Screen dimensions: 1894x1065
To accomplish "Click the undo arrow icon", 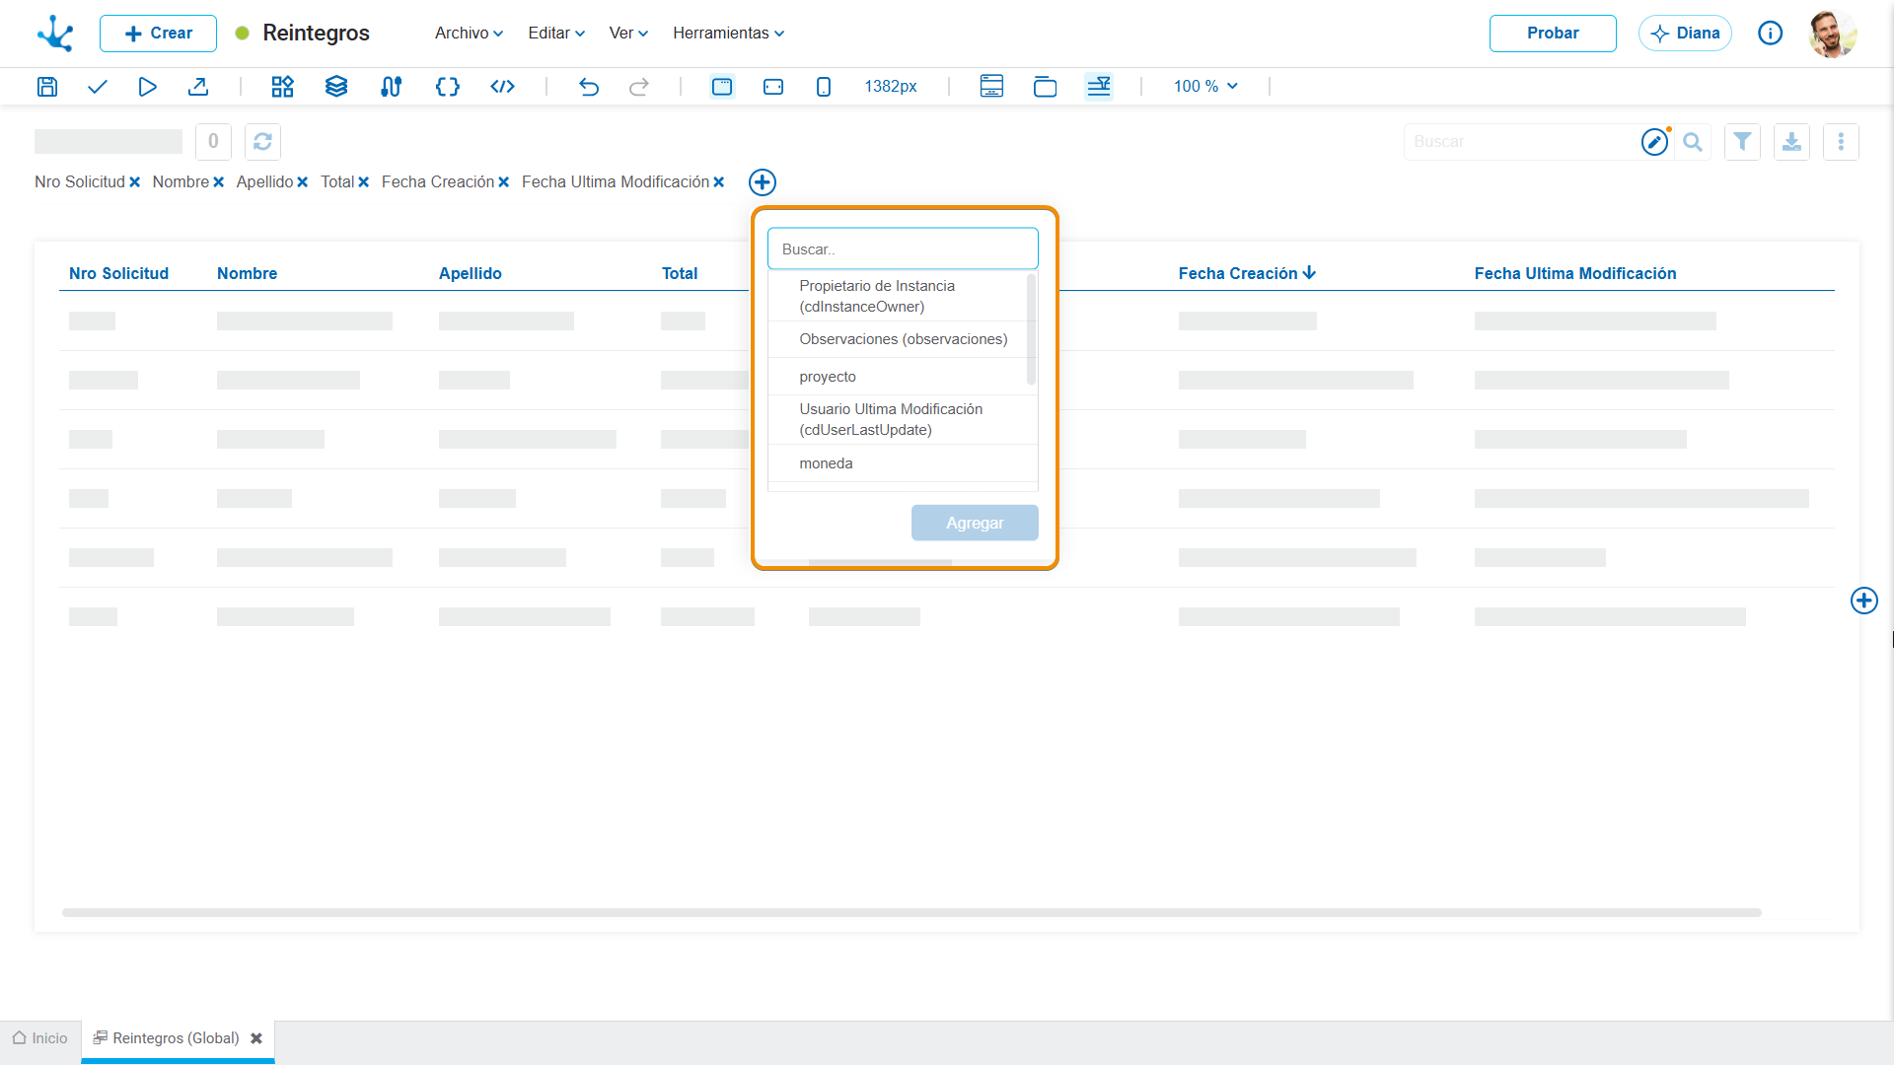I will pyautogui.click(x=589, y=87).
